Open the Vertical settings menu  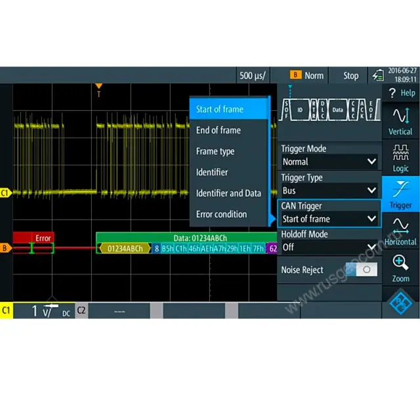tap(400, 121)
